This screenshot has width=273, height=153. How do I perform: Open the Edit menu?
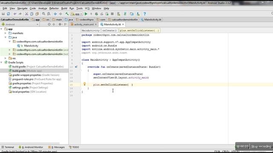pyautogui.click(x=5, y=8)
